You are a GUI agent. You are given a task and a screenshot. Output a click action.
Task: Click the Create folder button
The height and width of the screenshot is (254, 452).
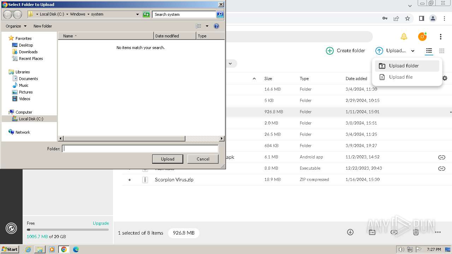[x=345, y=51]
